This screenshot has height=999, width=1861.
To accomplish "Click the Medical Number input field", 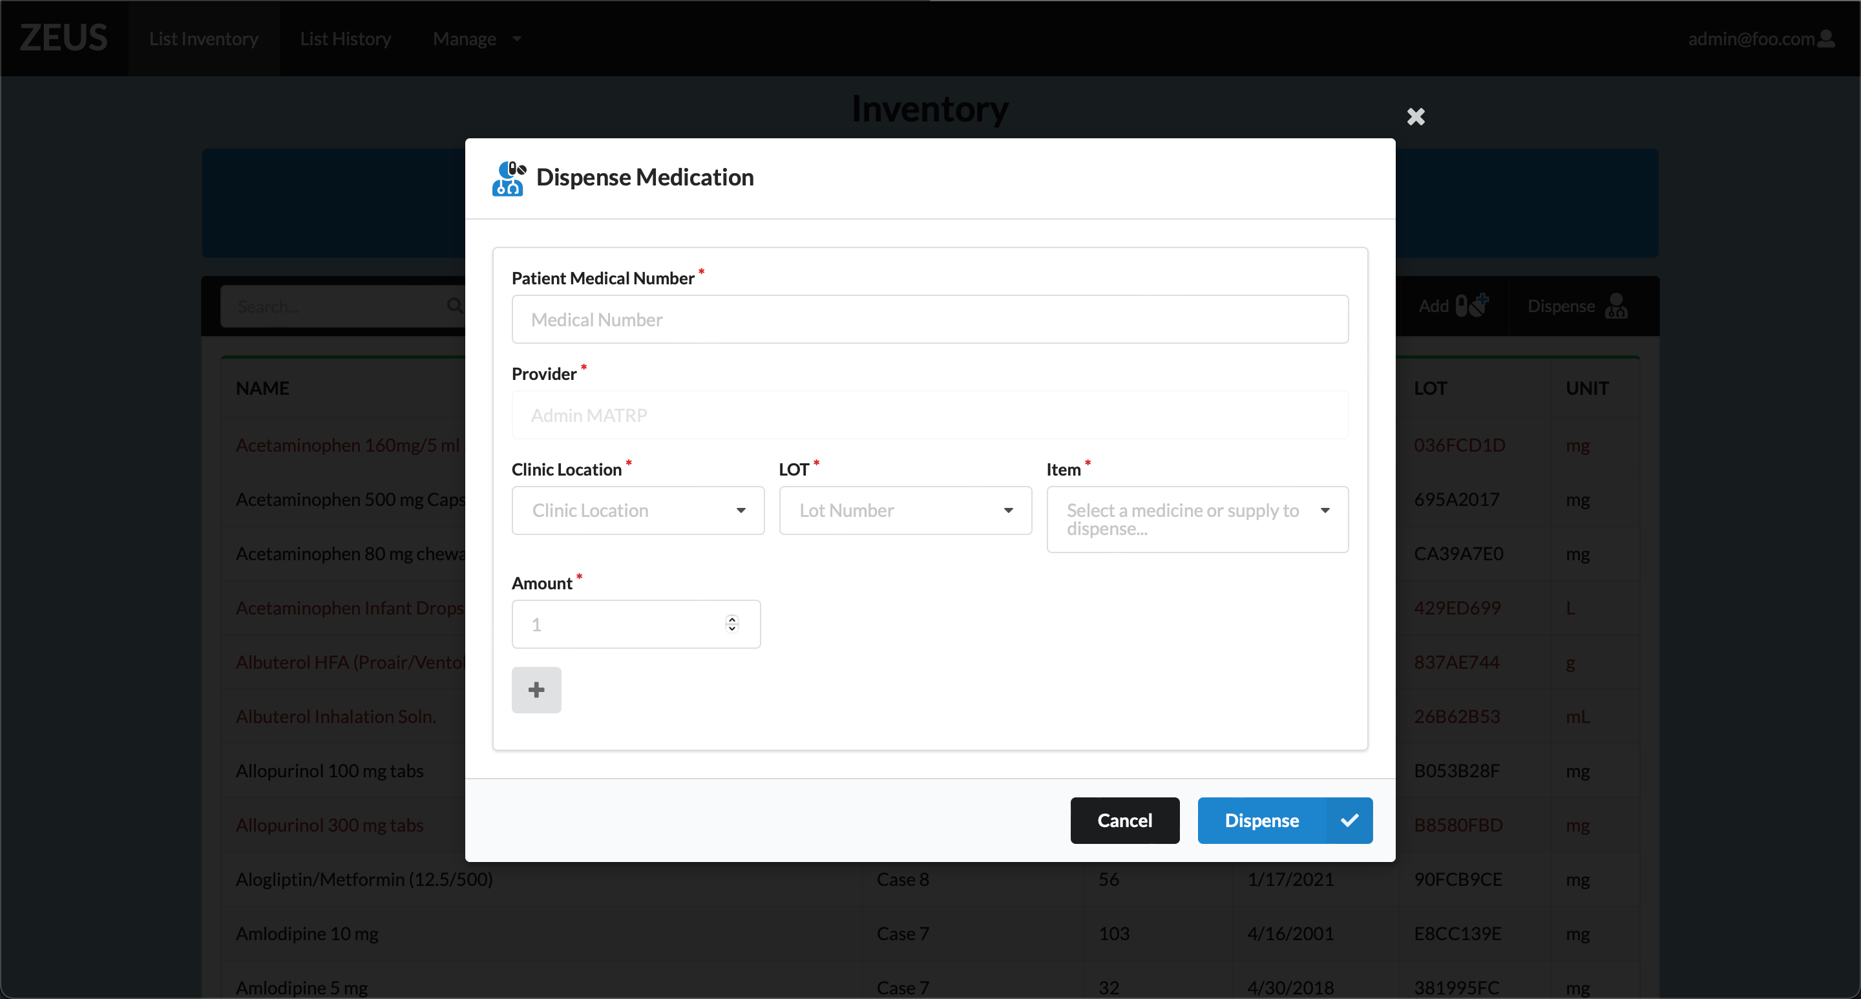I will 930,319.
